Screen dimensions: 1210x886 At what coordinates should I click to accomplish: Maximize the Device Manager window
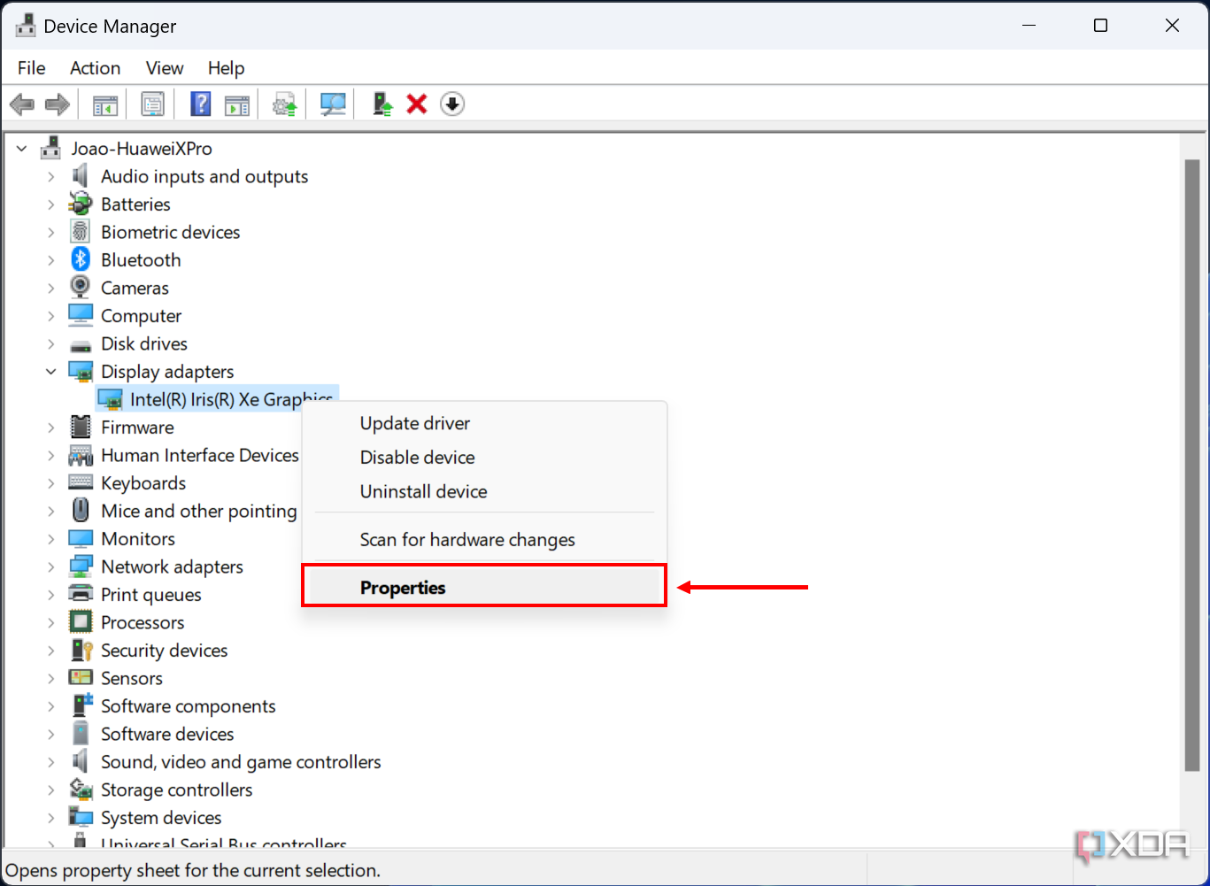(x=1100, y=26)
